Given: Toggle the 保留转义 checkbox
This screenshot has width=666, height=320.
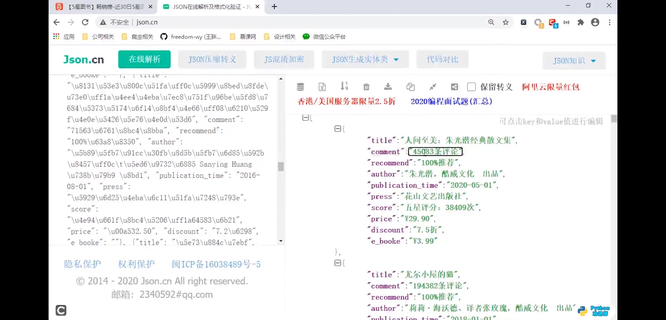Looking at the screenshot, I should point(471,87).
